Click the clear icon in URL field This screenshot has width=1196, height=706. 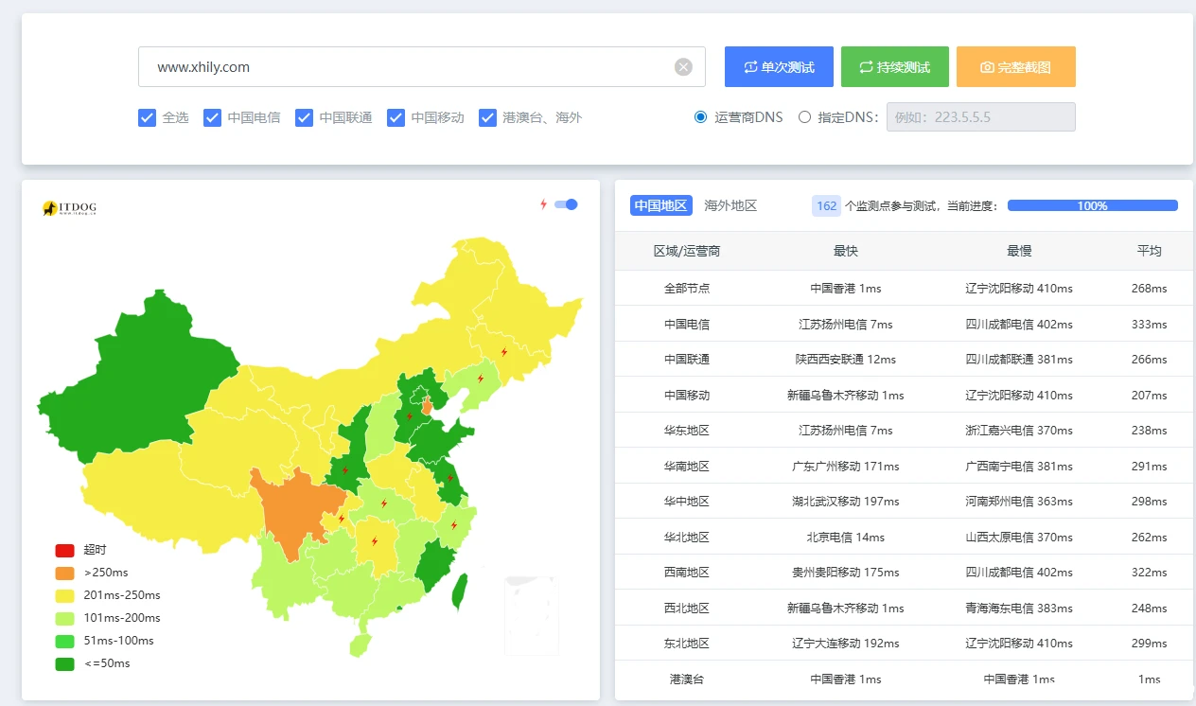683,67
